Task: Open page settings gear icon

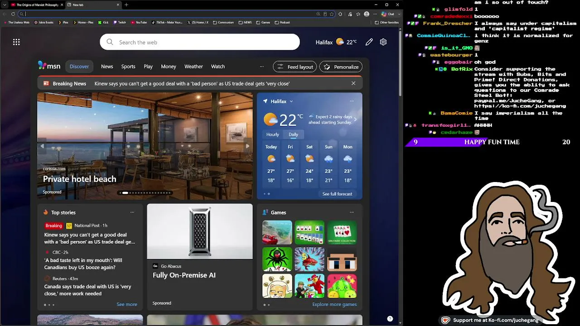Action: [383, 42]
